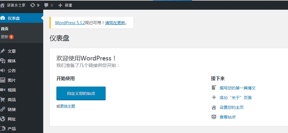Image resolution: width=288 pixels, height=133 pixels.
Task: Click the shopping cart icon for 商品
Action: pos(3,100)
